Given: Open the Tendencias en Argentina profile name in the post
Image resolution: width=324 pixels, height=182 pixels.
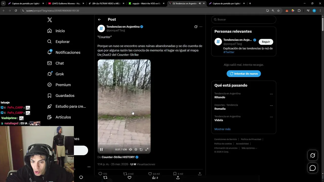Looking at the screenshot, I should (x=123, y=27).
